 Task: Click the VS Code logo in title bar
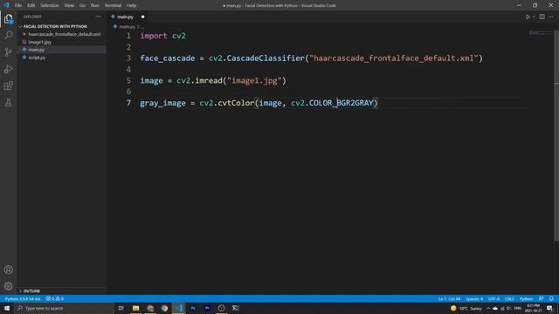pyautogui.click(x=6, y=5)
